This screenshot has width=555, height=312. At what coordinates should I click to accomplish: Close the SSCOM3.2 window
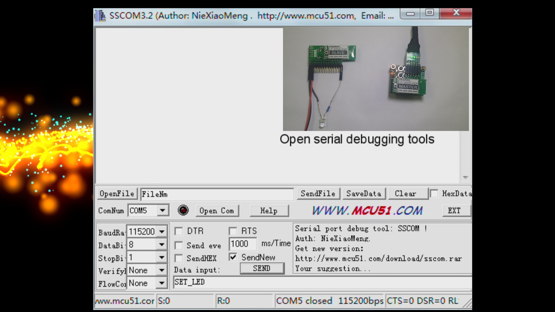[x=456, y=13]
